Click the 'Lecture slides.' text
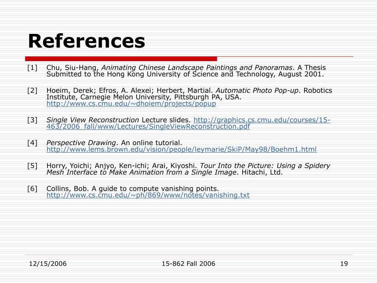Viewport: 377px width, 283px height. coord(166,120)
